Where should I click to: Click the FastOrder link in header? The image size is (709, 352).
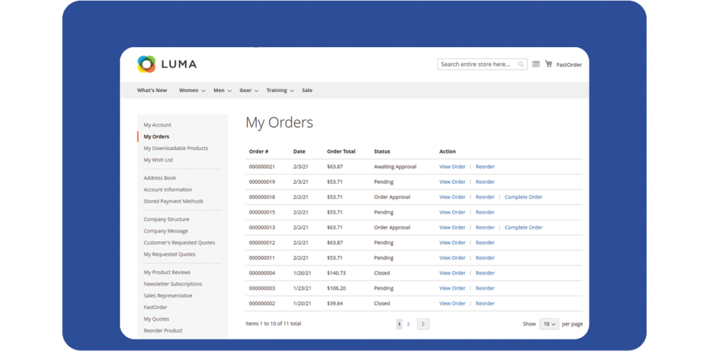coord(569,65)
